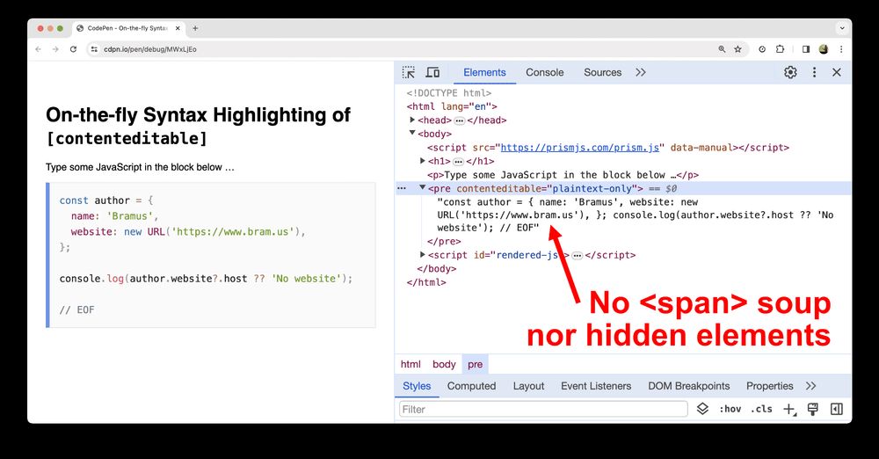This screenshot has width=879, height=459.
Task: Click the '// EOF' comment line
Action: [x=76, y=310]
